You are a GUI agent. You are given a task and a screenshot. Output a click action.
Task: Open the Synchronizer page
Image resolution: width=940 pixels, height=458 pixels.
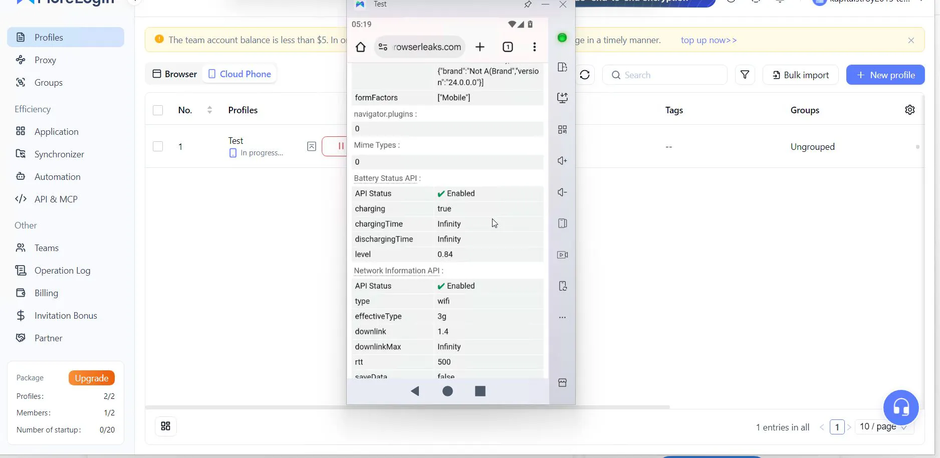[x=66, y=154]
